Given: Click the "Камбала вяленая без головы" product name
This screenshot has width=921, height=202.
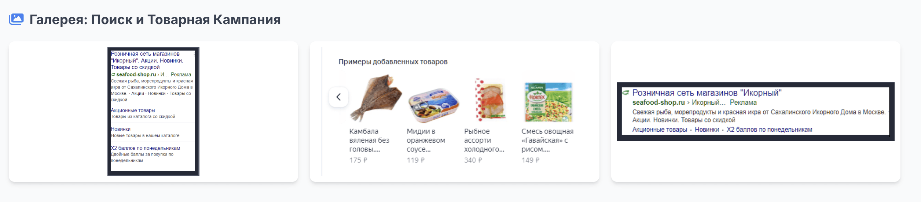Looking at the screenshot, I should [x=369, y=140].
